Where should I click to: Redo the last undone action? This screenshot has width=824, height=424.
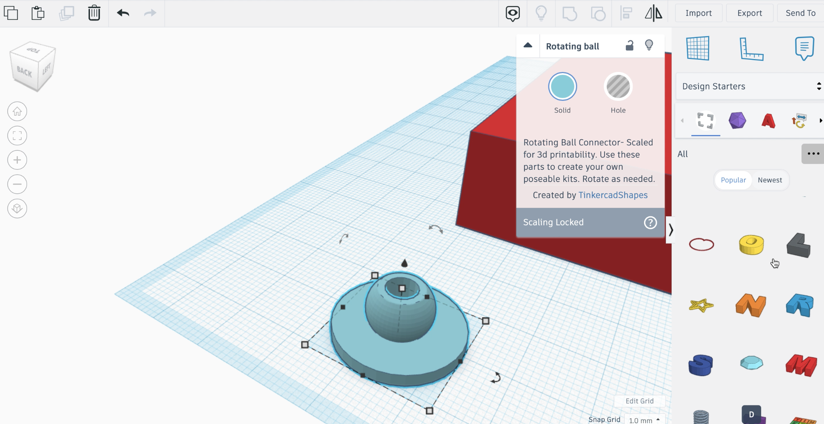[150, 13]
